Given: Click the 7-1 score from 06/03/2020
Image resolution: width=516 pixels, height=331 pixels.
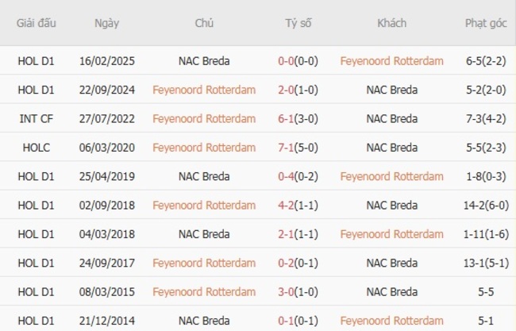Looking at the screenshot, I should [287, 148].
